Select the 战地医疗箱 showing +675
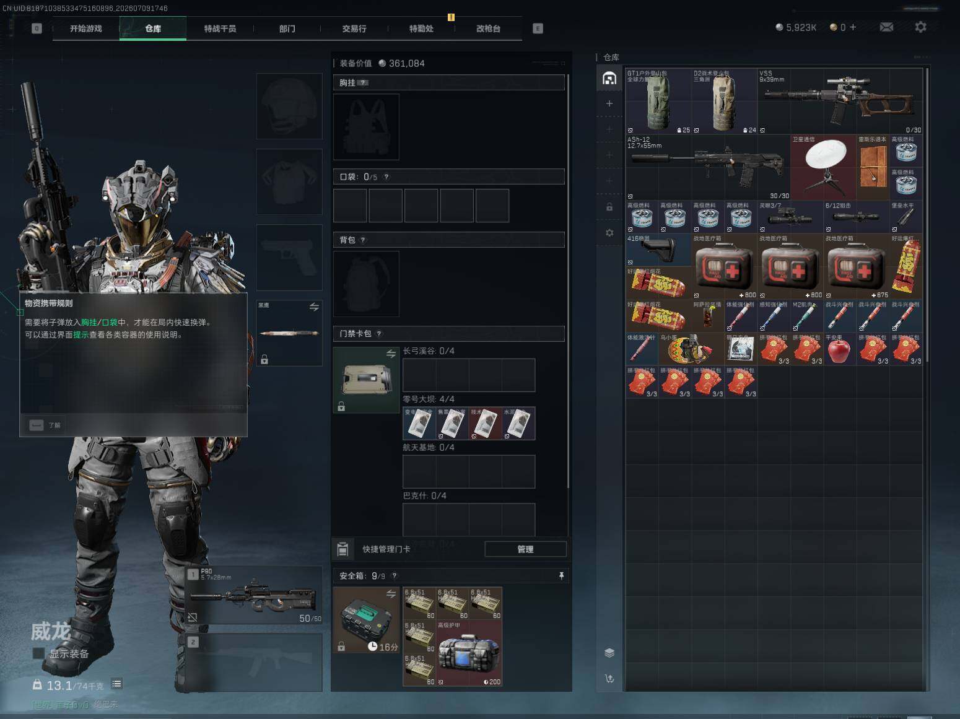This screenshot has width=960, height=719. tap(857, 267)
